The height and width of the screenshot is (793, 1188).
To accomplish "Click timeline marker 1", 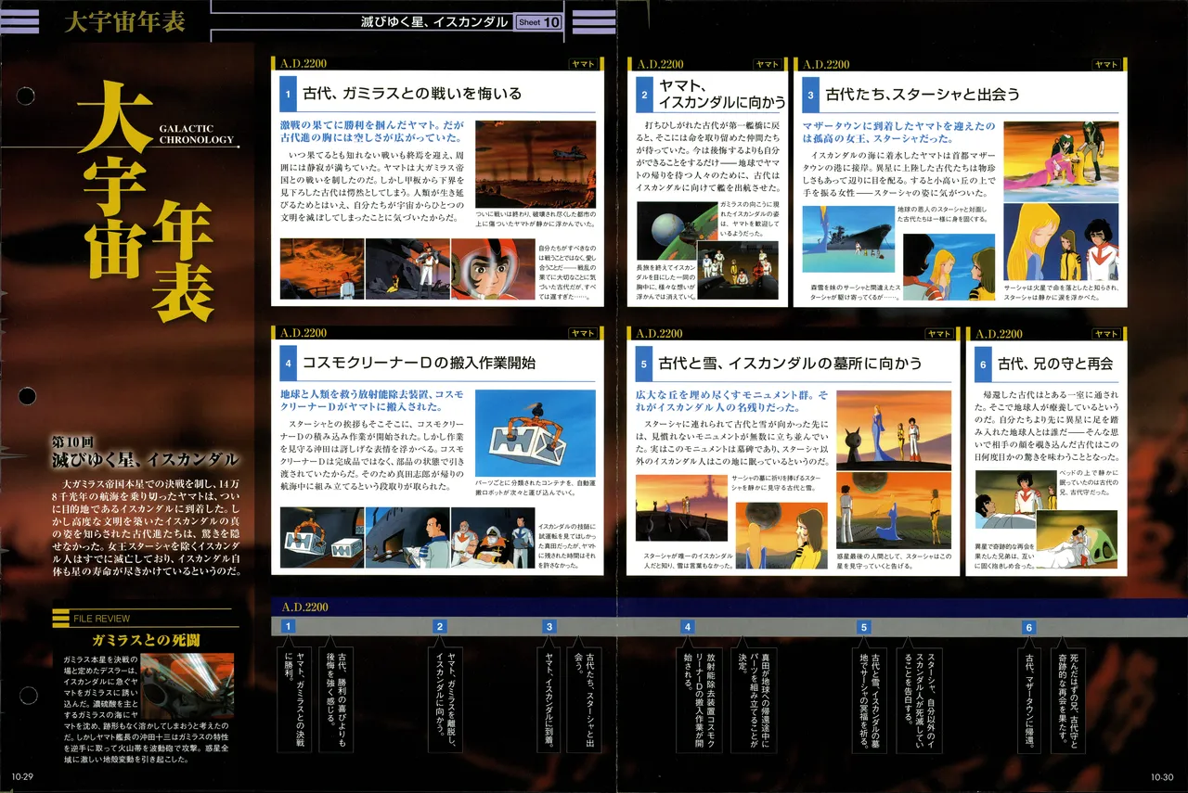I will (x=289, y=627).
